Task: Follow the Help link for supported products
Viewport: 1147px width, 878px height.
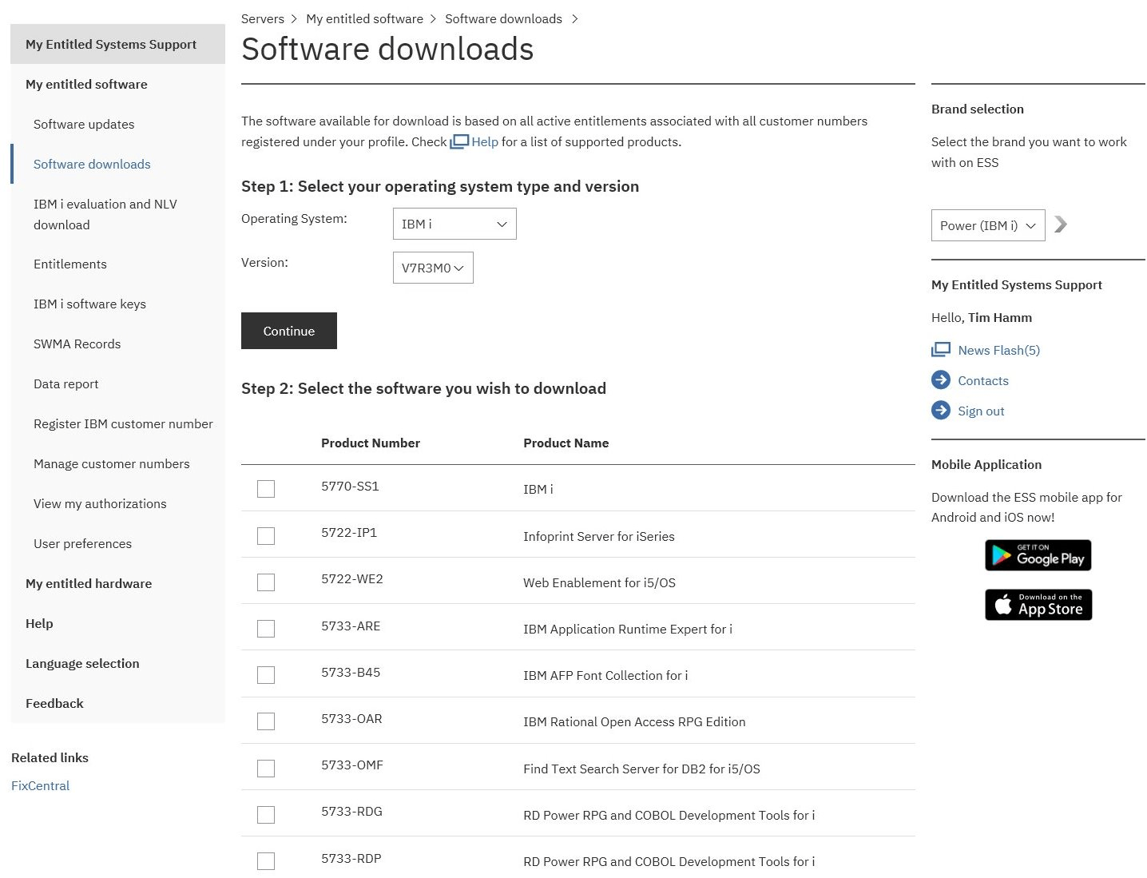Action: pyautogui.click(x=485, y=141)
